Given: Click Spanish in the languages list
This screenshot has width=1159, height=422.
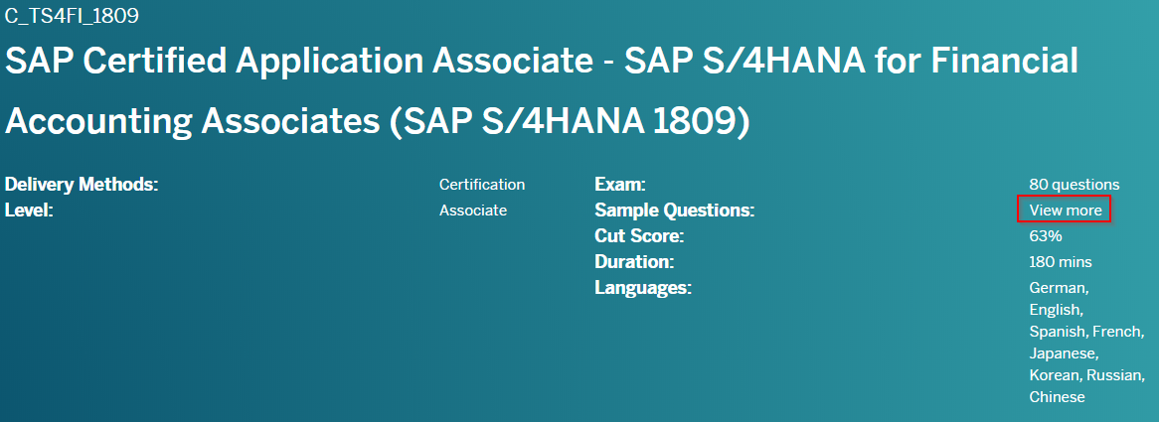Looking at the screenshot, I should pos(1058,332).
